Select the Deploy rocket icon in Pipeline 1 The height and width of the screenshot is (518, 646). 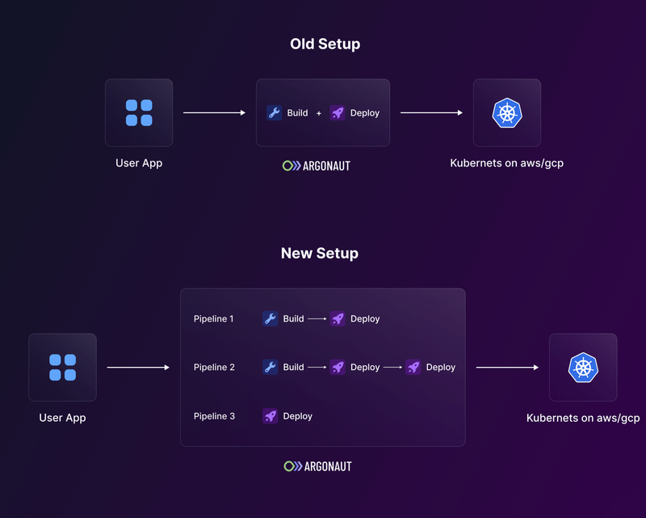[338, 318]
